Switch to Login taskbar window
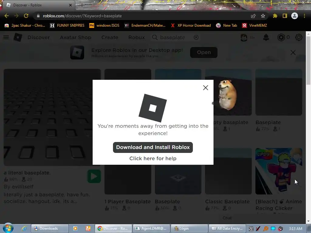311x233 pixels. coord(189,228)
